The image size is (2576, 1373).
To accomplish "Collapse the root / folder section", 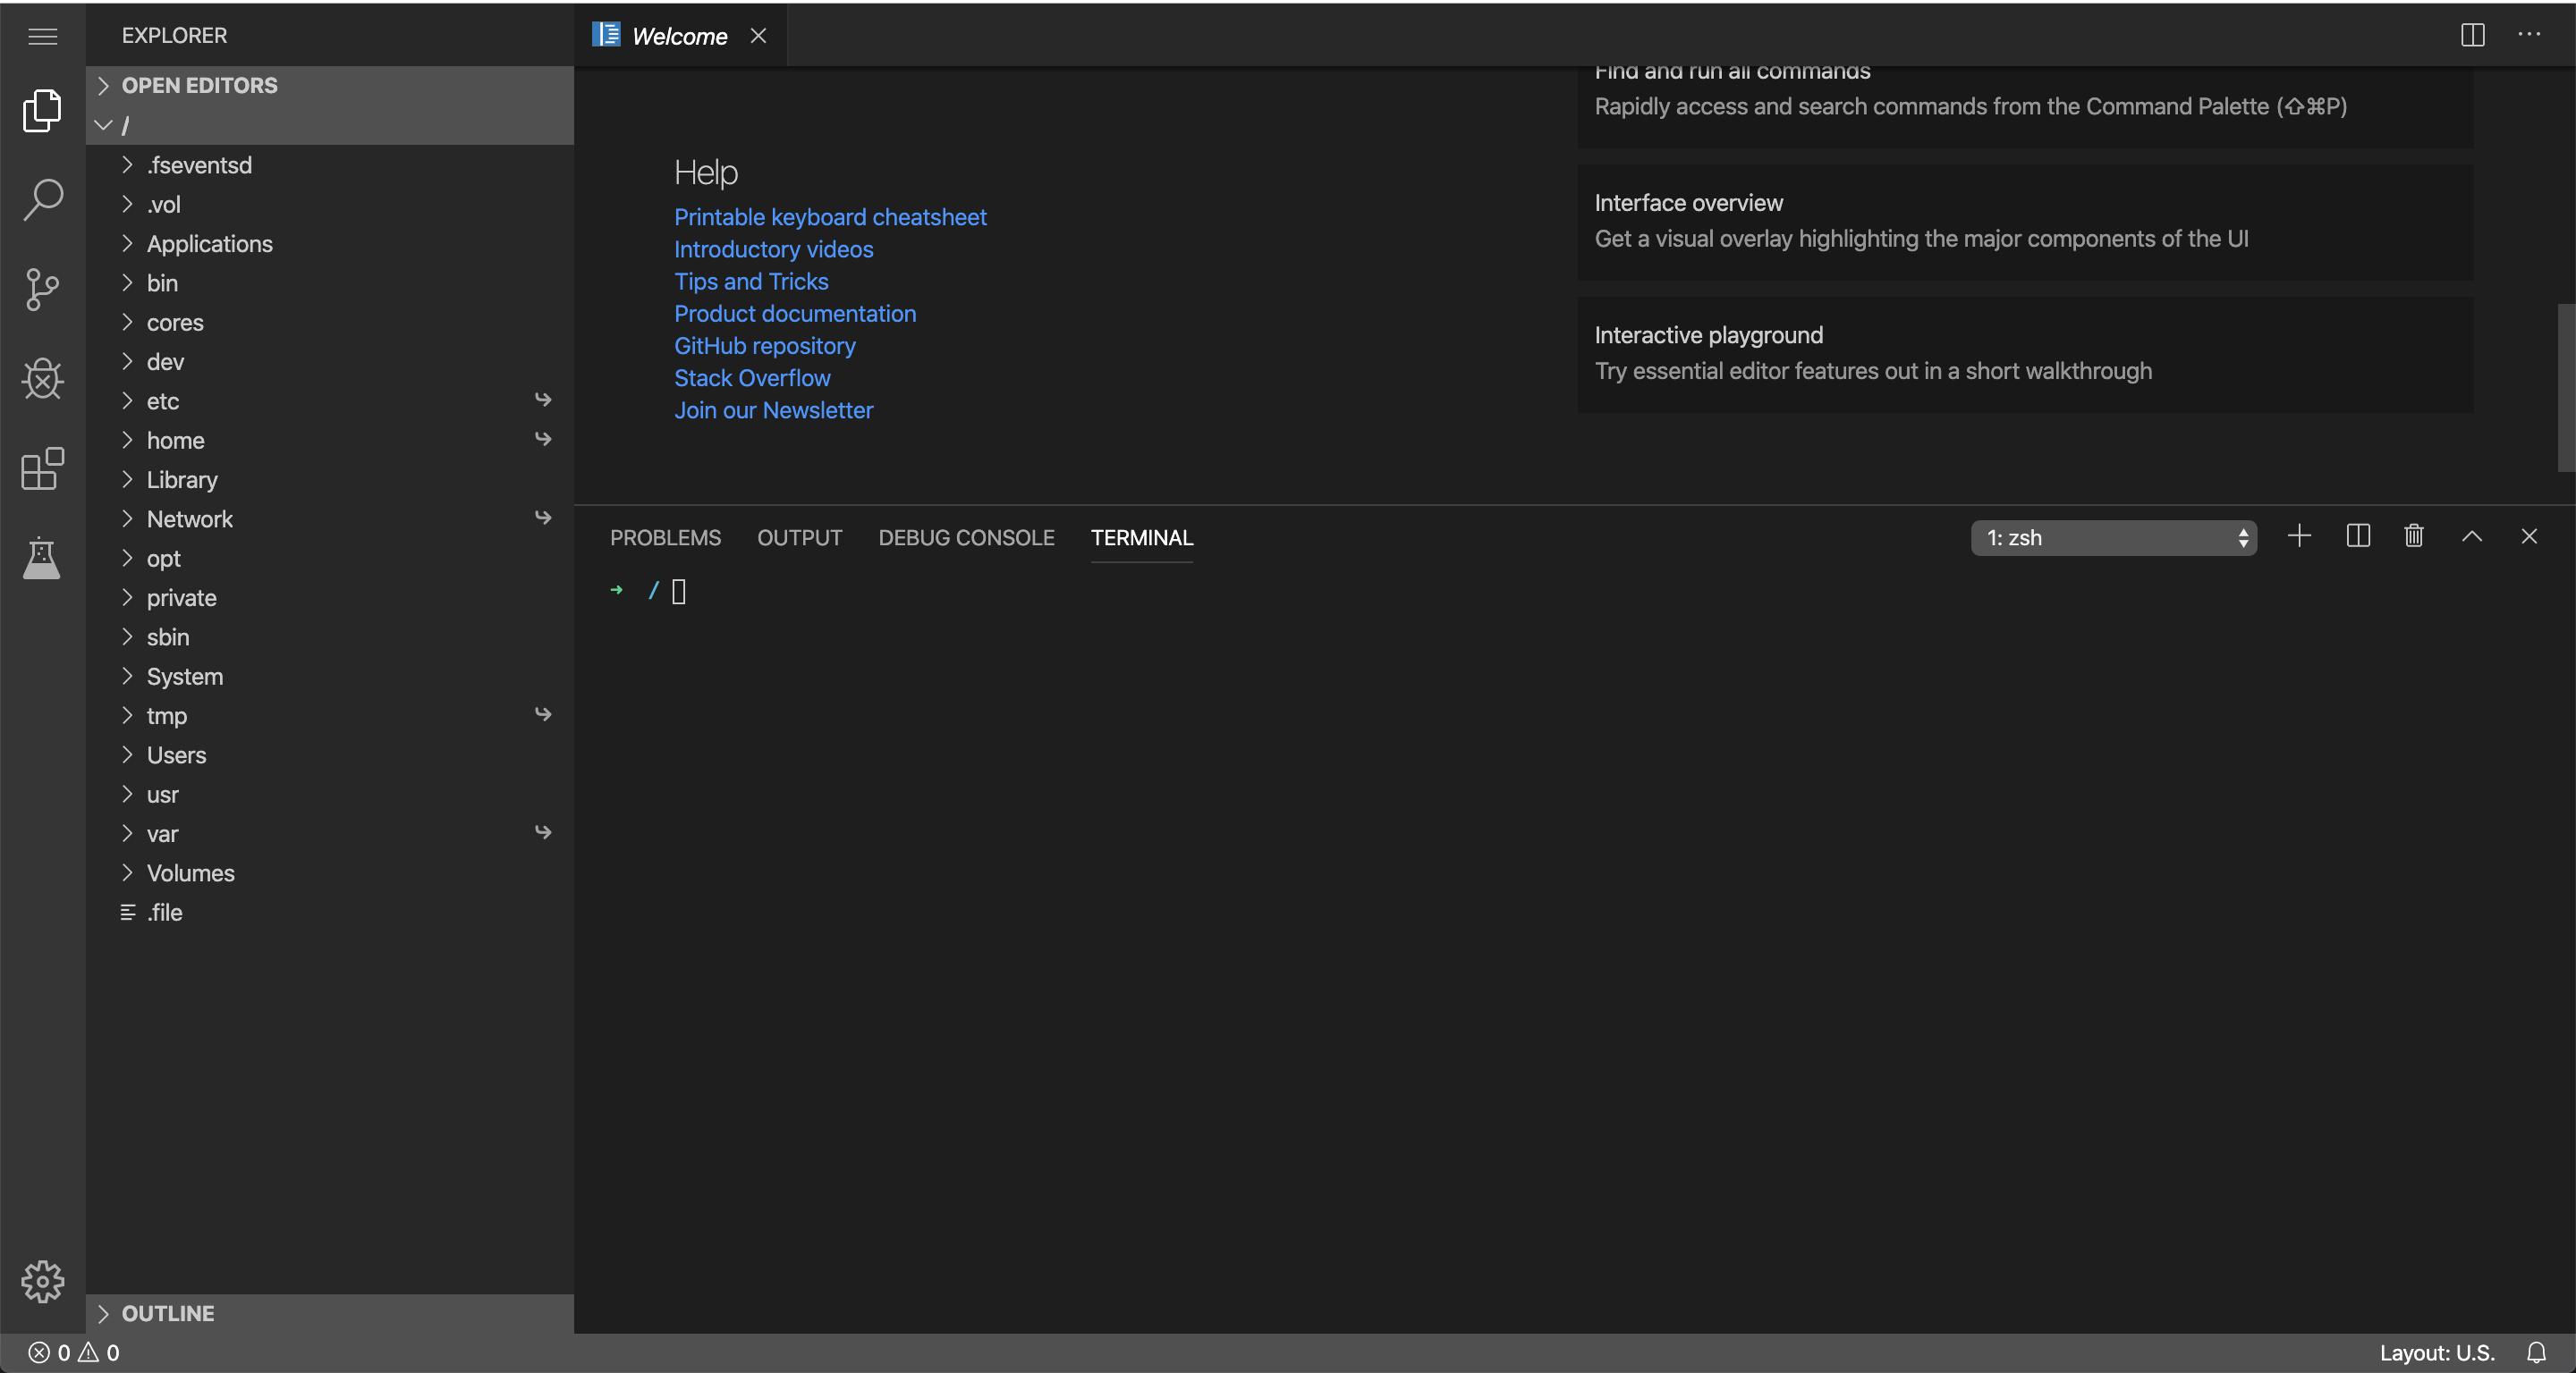I will click(x=330, y=125).
